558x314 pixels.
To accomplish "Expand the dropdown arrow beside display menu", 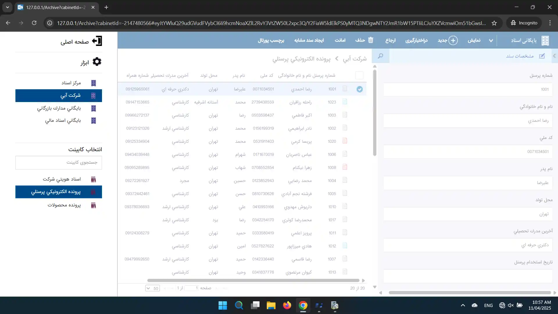I will coord(491,40).
